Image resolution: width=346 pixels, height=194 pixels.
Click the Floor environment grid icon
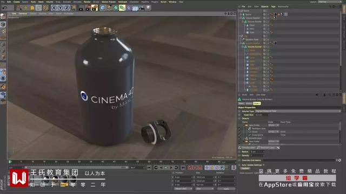pos(135,8)
